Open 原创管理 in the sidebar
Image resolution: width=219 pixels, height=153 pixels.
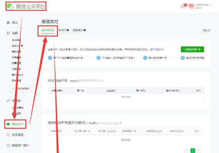click(16, 81)
